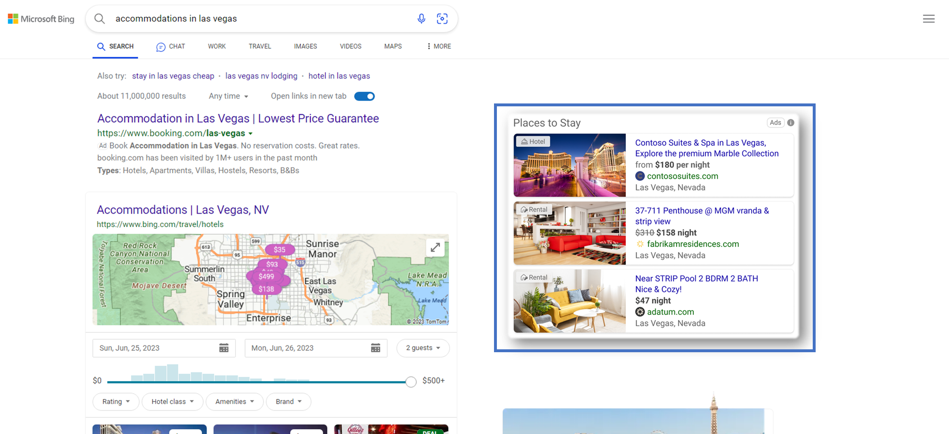Open visual search with the camera icon
Screen dimensions: 949x434
(x=442, y=18)
